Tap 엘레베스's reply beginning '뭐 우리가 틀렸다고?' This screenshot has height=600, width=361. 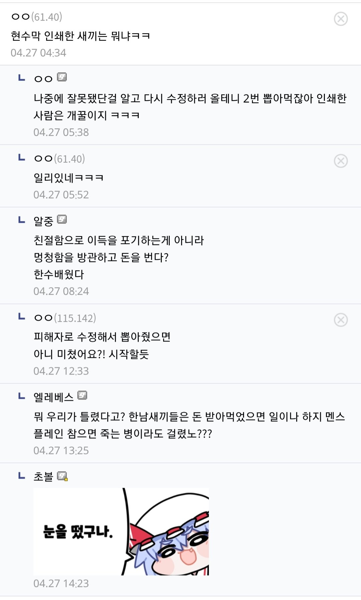(x=189, y=425)
